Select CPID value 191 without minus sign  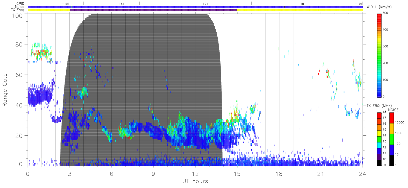[x=205, y=4]
